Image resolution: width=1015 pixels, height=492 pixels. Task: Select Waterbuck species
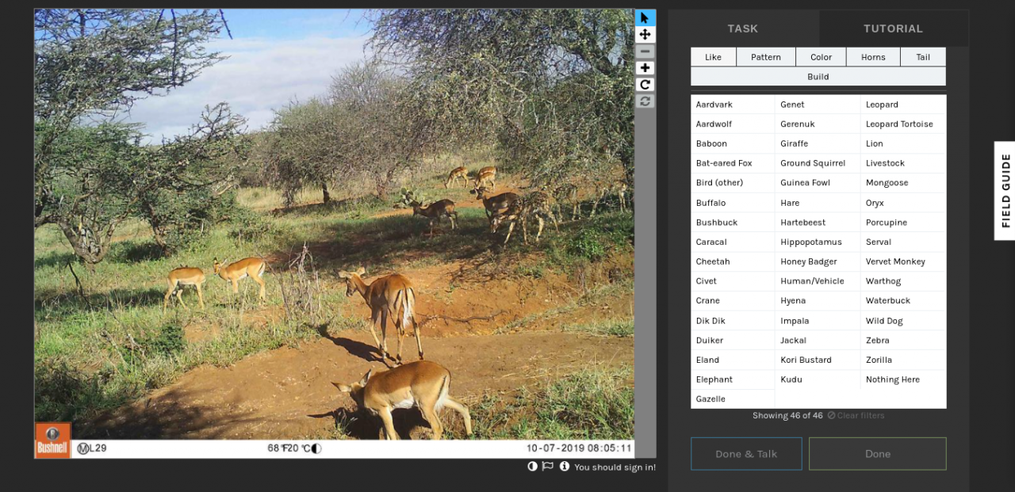[903, 301]
